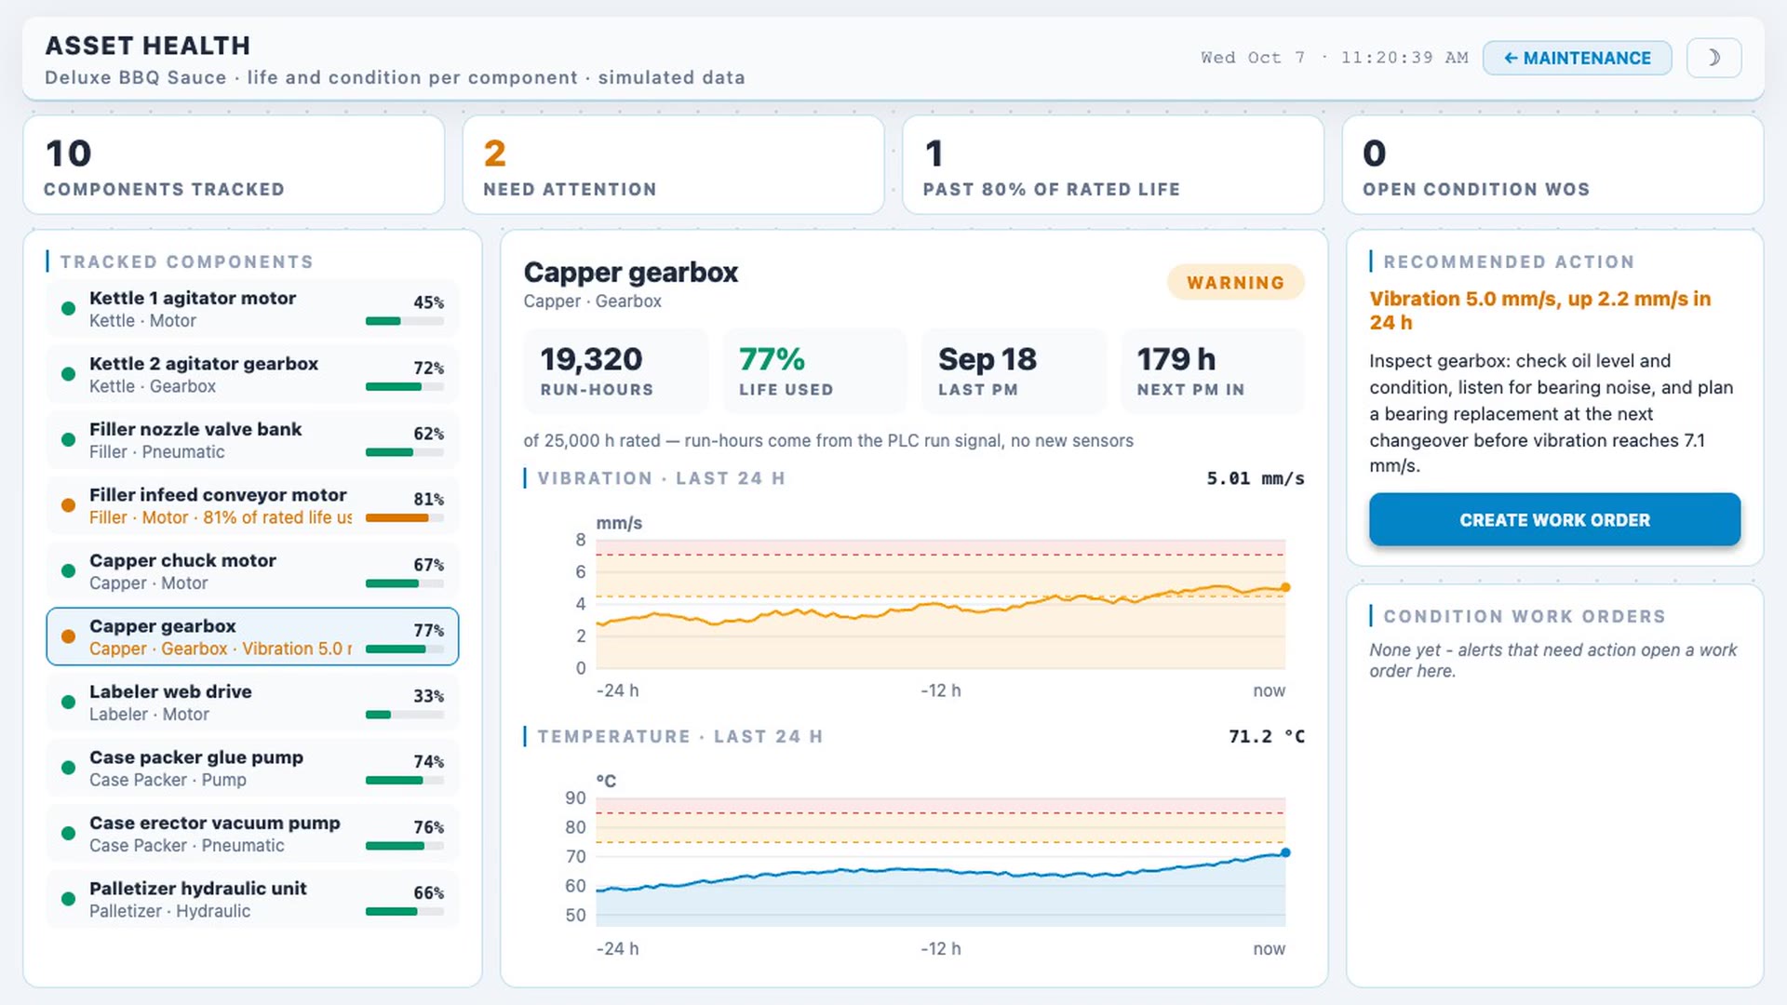Open Case erector vacuum pump row
This screenshot has height=1005, width=1787.
252,834
